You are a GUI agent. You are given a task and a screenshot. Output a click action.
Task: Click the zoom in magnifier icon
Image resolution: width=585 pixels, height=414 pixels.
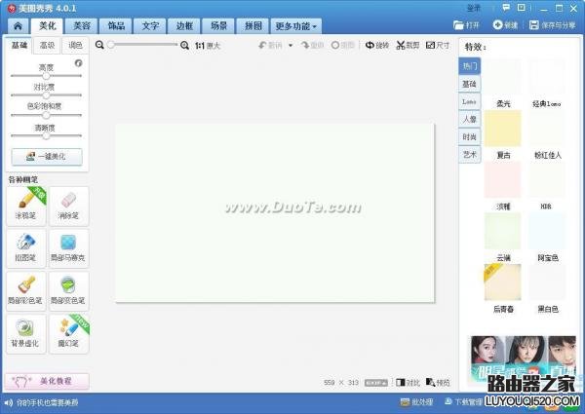click(184, 46)
